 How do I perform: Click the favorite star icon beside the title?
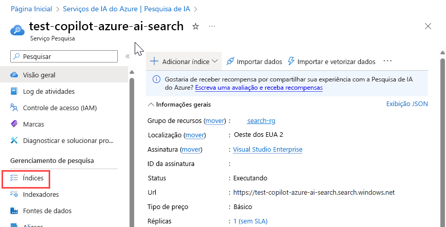coord(196,27)
